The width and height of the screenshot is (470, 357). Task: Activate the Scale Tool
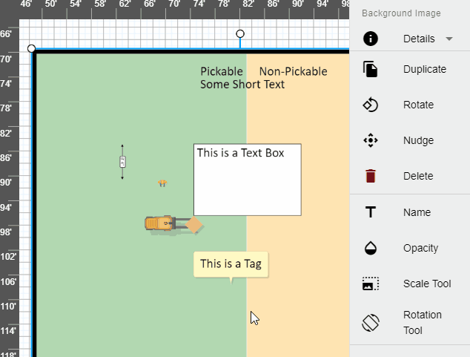tap(371, 284)
